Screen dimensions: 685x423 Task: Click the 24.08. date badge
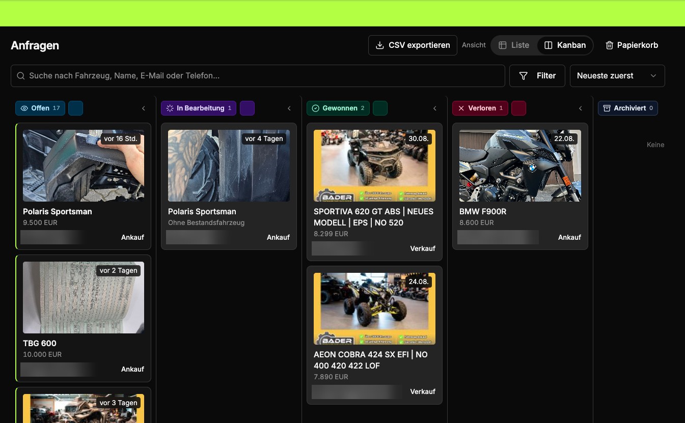point(419,281)
